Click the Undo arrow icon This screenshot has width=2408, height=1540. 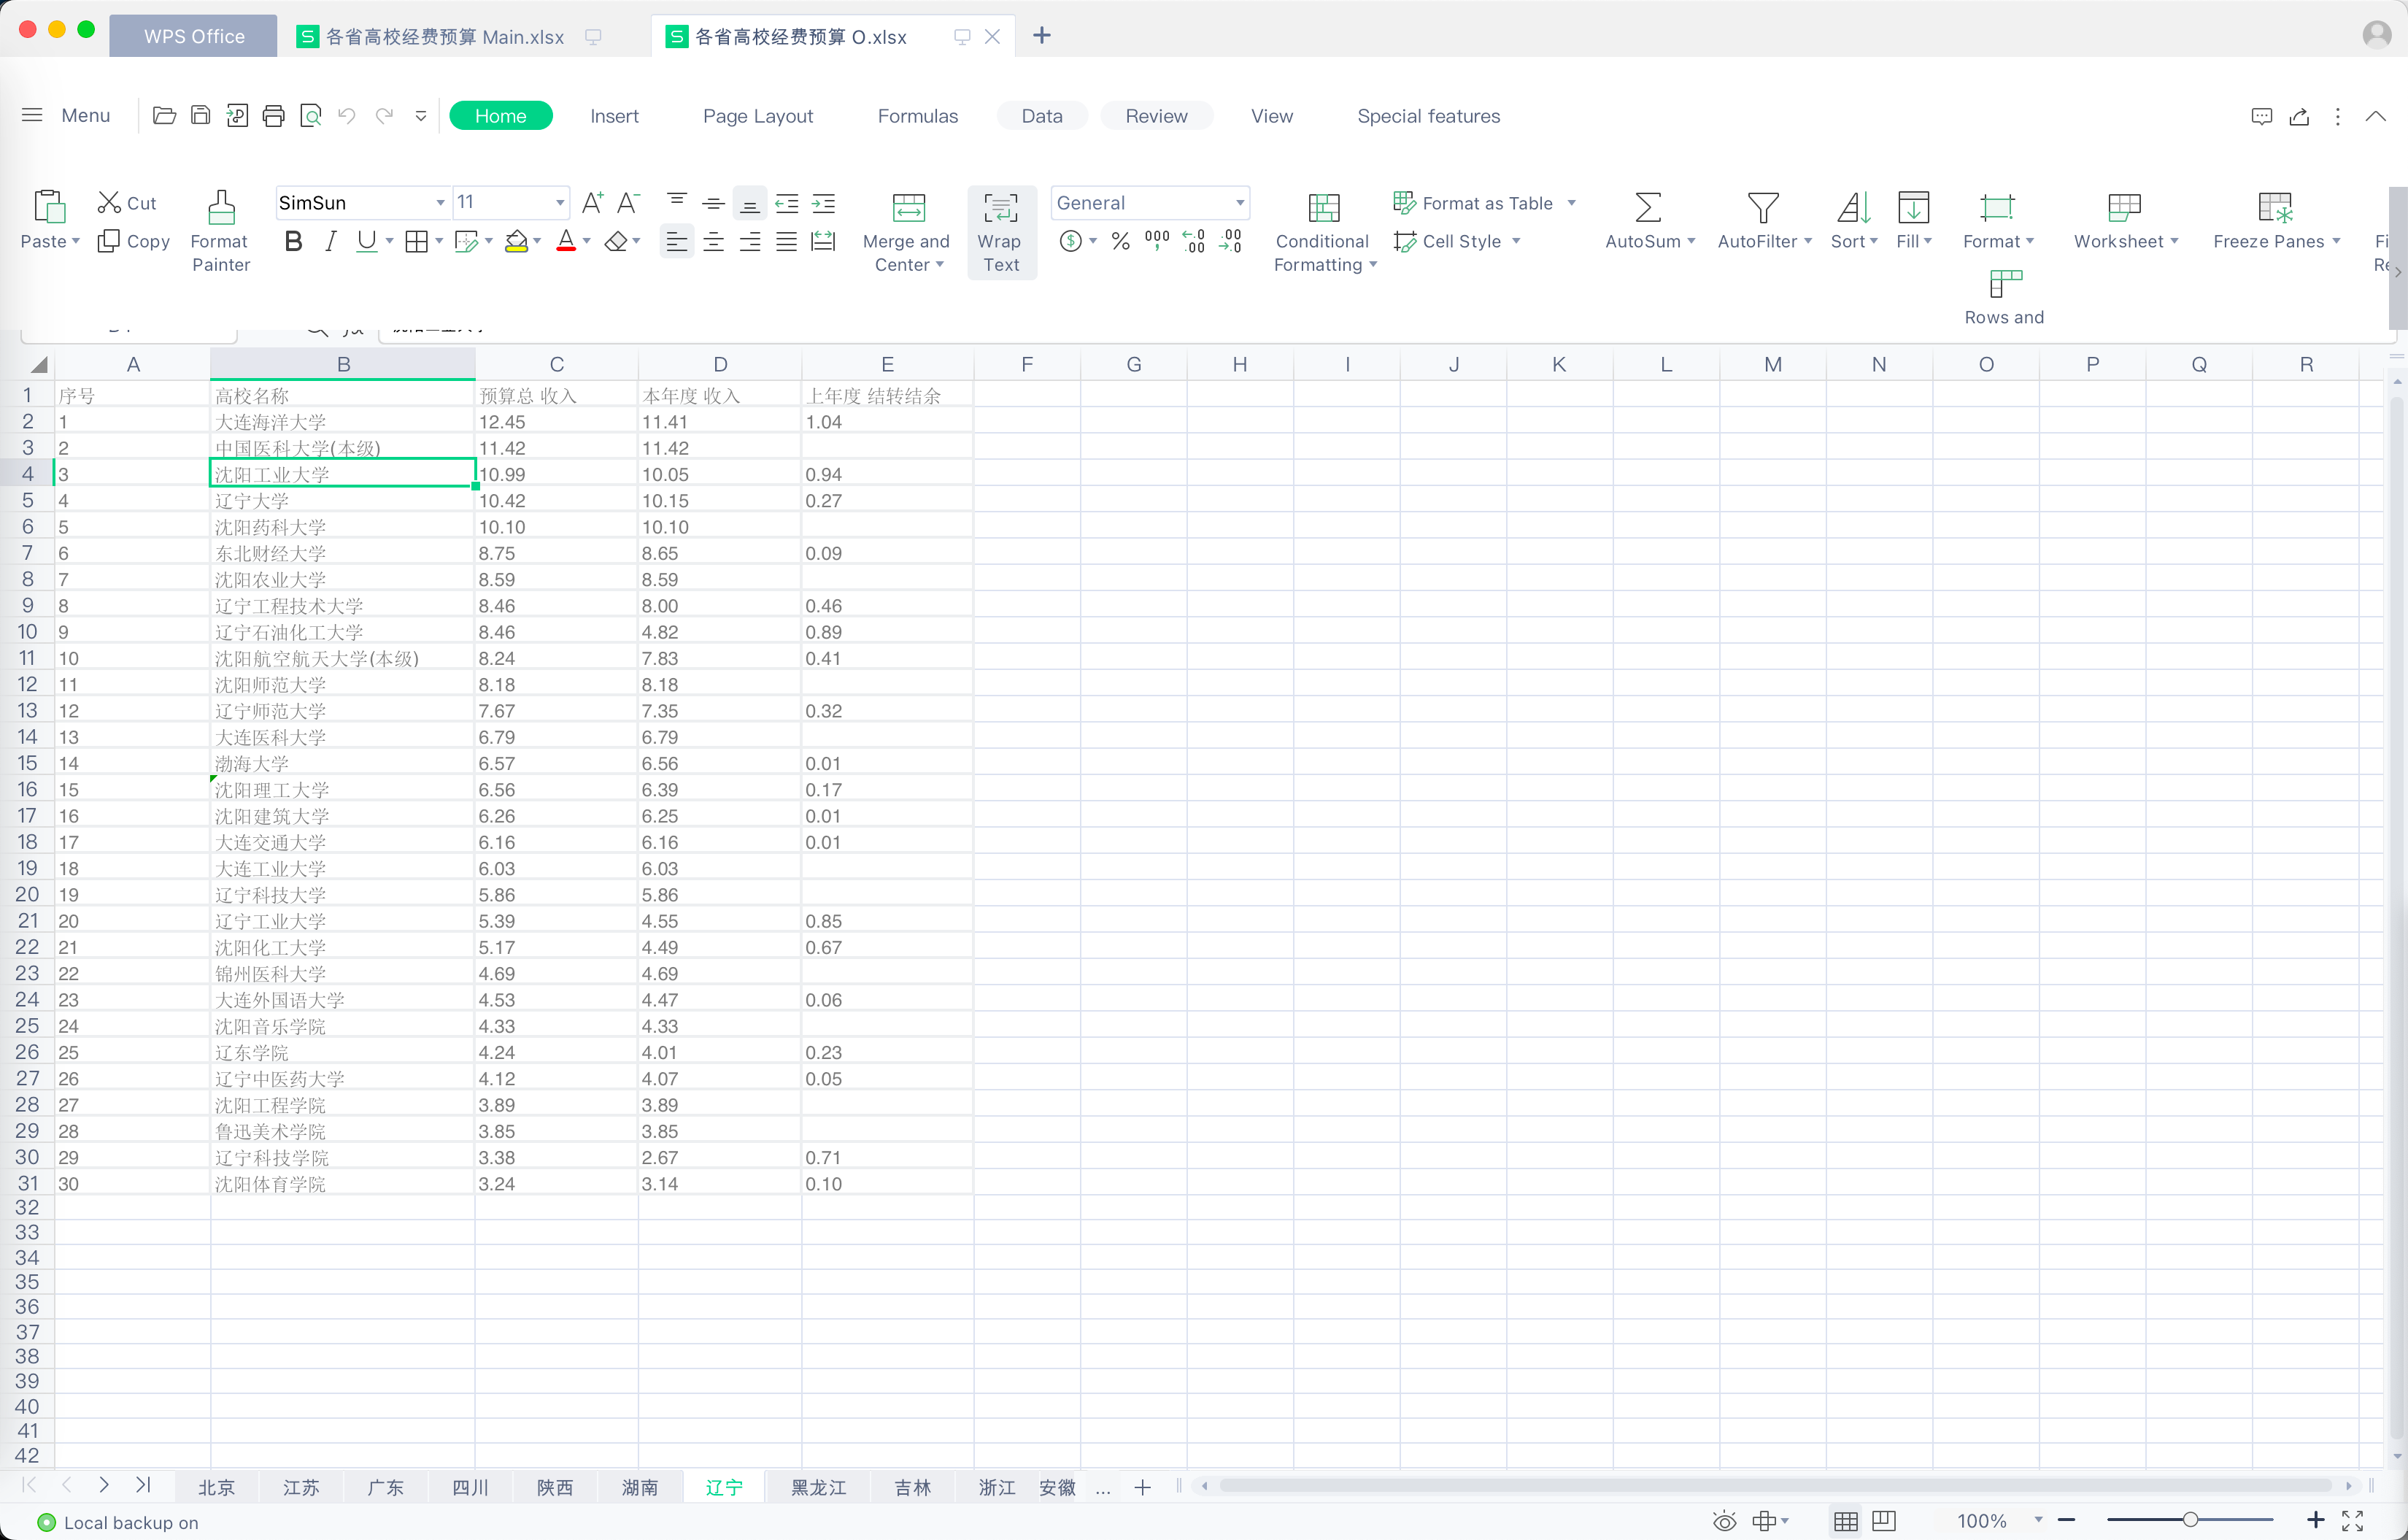click(347, 116)
